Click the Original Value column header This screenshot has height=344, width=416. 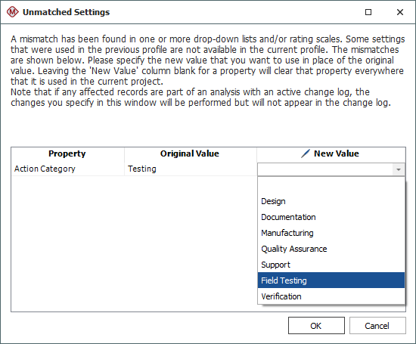point(190,153)
